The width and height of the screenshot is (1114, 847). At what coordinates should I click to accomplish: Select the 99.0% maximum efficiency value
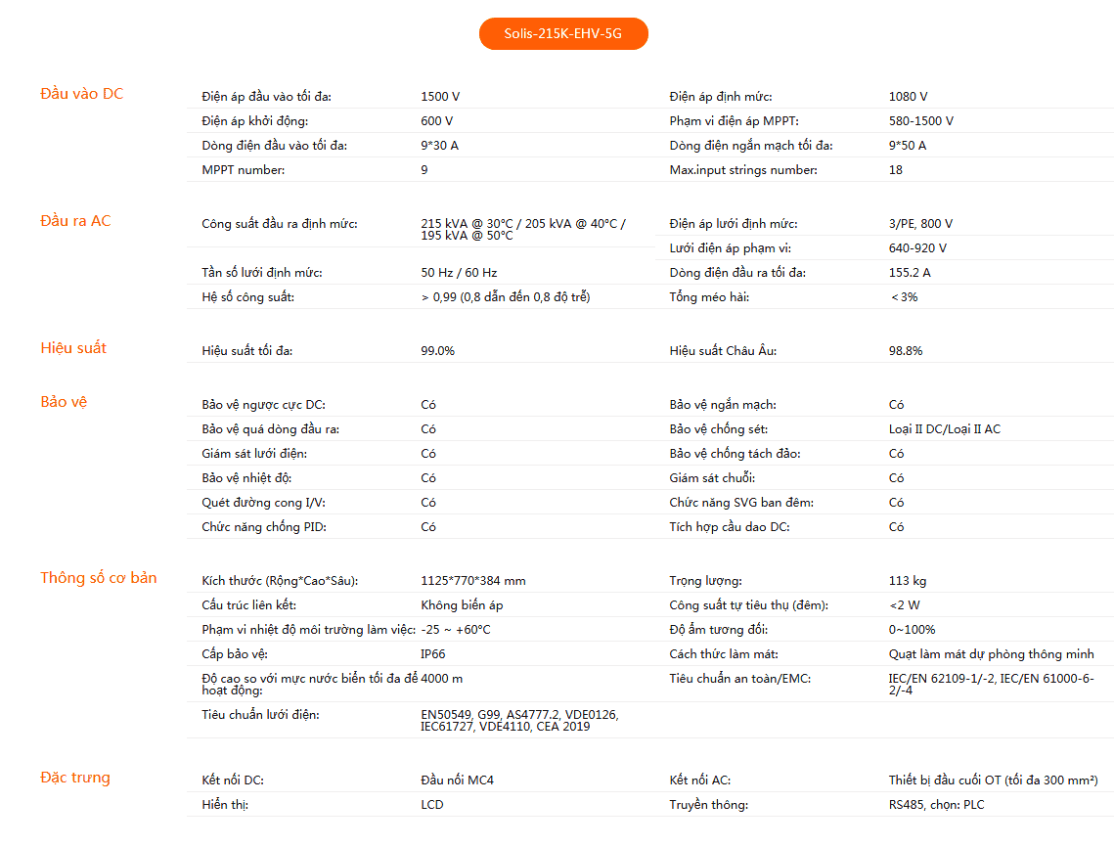pos(437,351)
